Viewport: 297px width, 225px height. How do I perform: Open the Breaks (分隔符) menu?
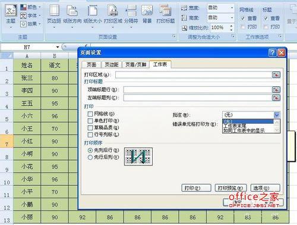pyautogui.click(x=131, y=16)
